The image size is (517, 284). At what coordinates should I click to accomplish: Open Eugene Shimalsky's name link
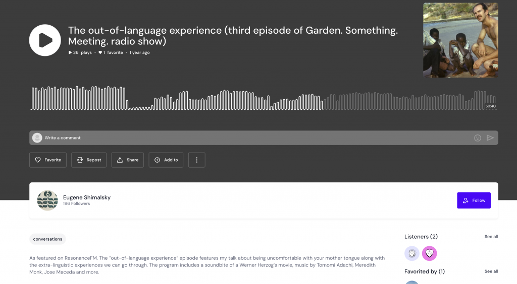pyautogui.click(x=87, y=197)
